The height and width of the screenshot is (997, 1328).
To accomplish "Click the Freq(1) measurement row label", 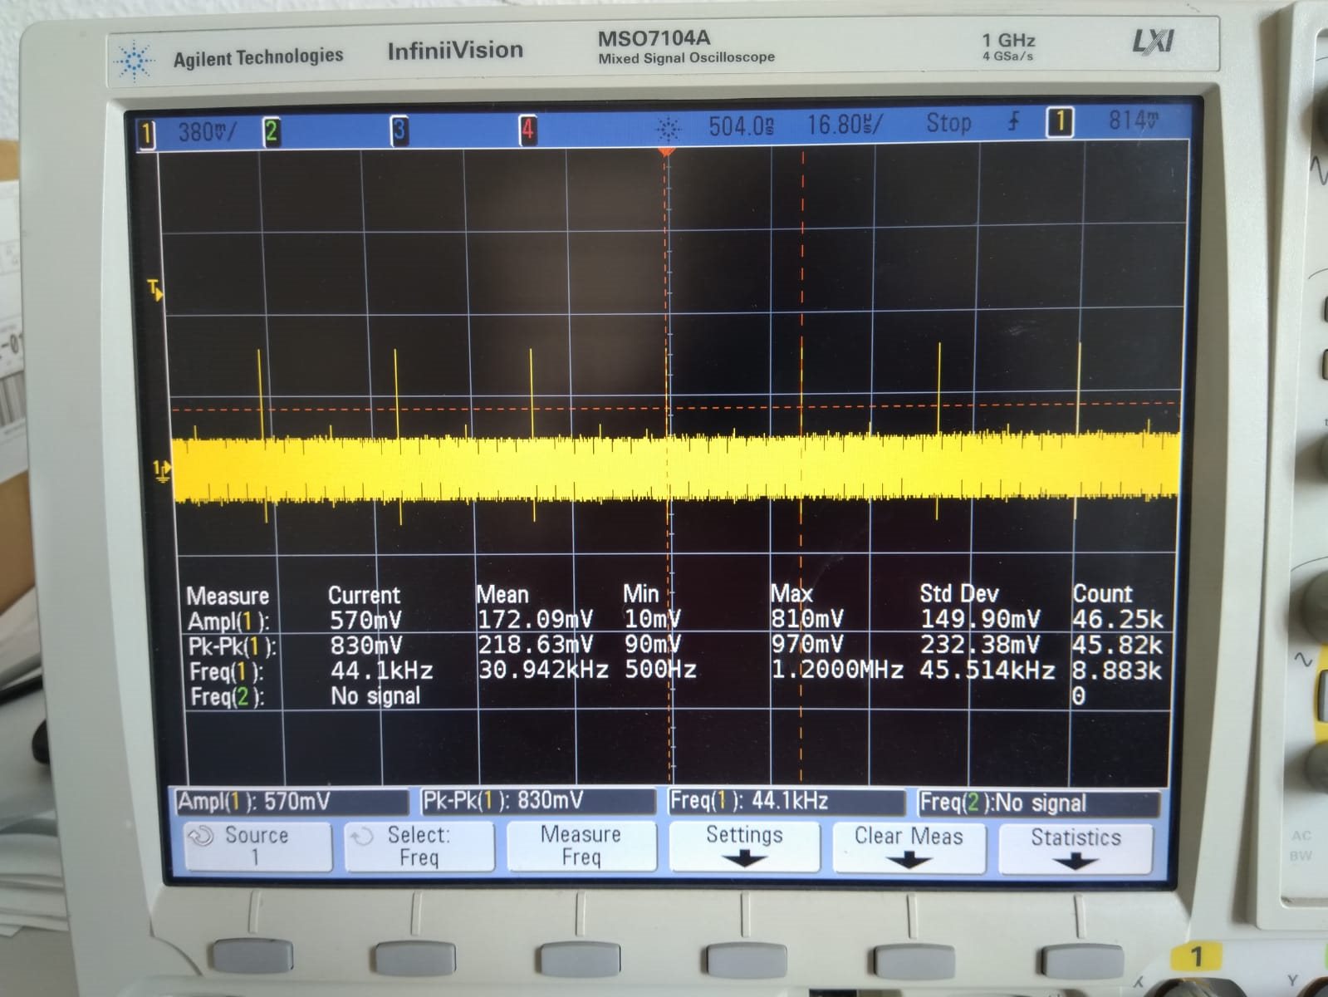I will pyautogui.click(x=227, y=671).
